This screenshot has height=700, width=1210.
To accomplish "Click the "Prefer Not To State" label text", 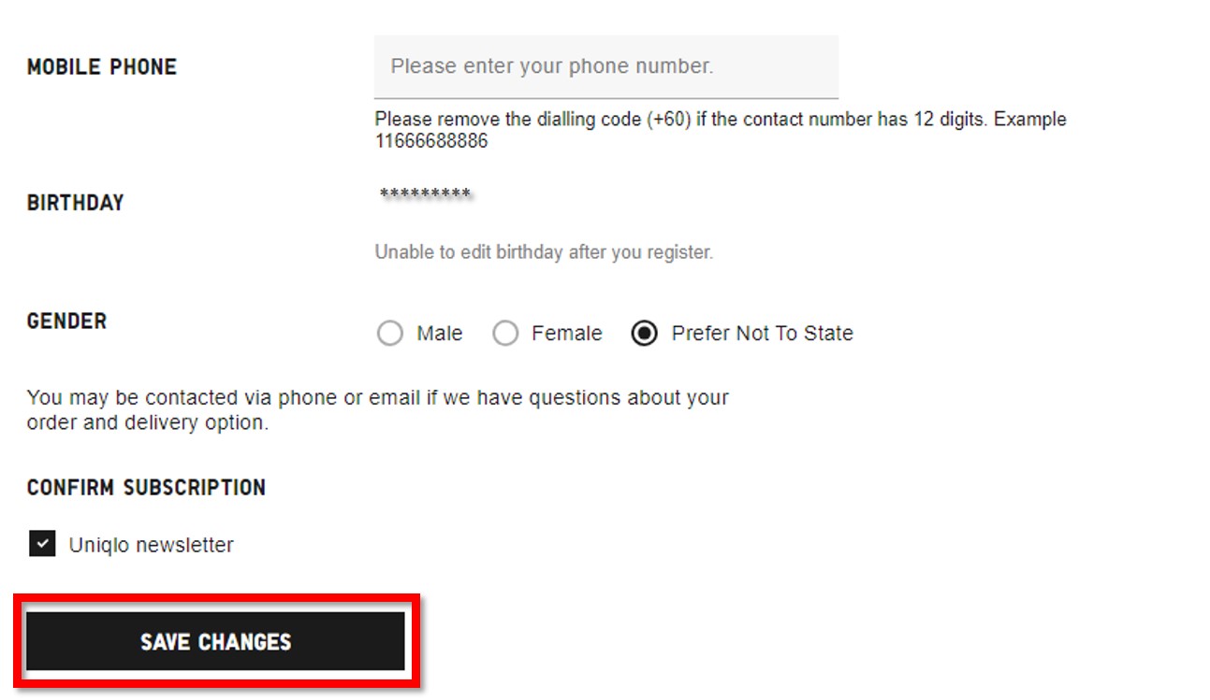I will tap(762, 334).
